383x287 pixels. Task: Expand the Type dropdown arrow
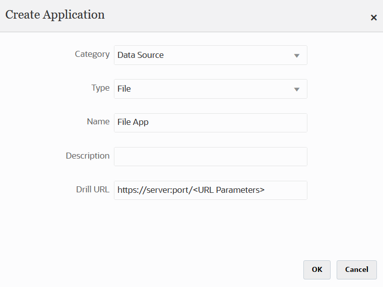click(297, 89)
